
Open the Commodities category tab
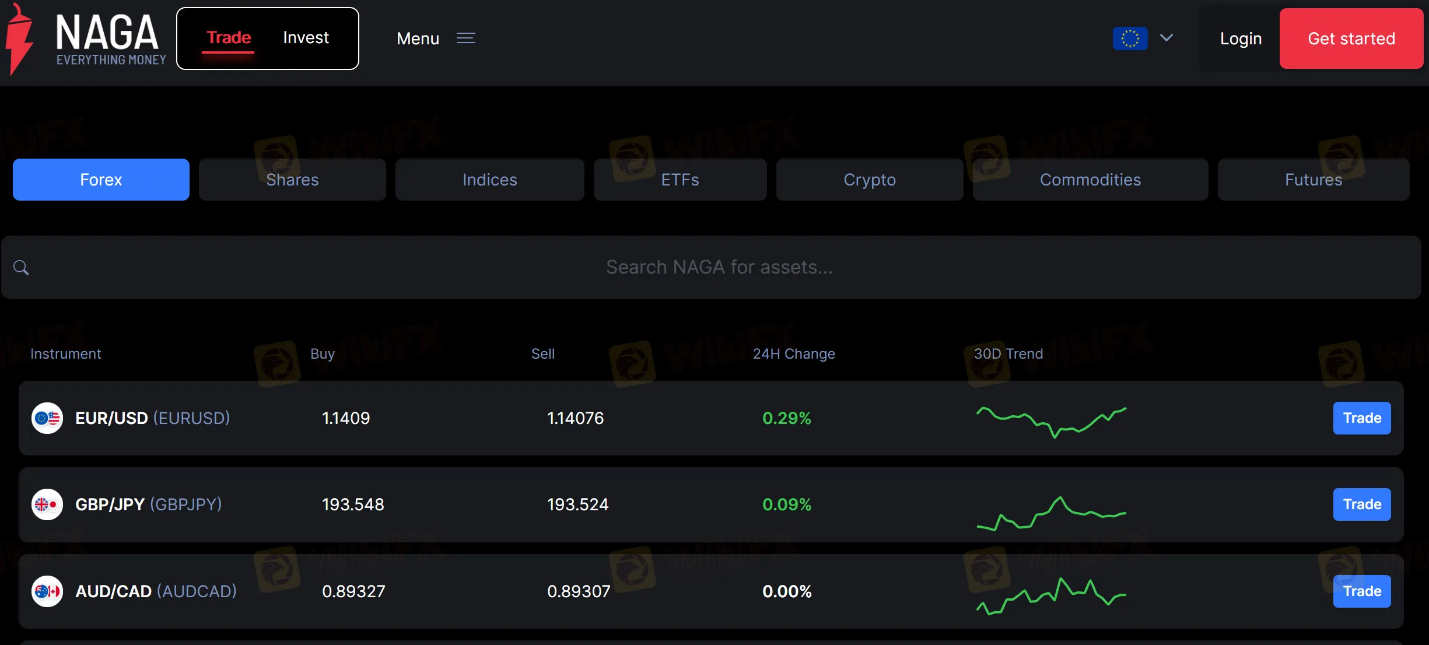pyautogui.click(x=1090, y=180)
